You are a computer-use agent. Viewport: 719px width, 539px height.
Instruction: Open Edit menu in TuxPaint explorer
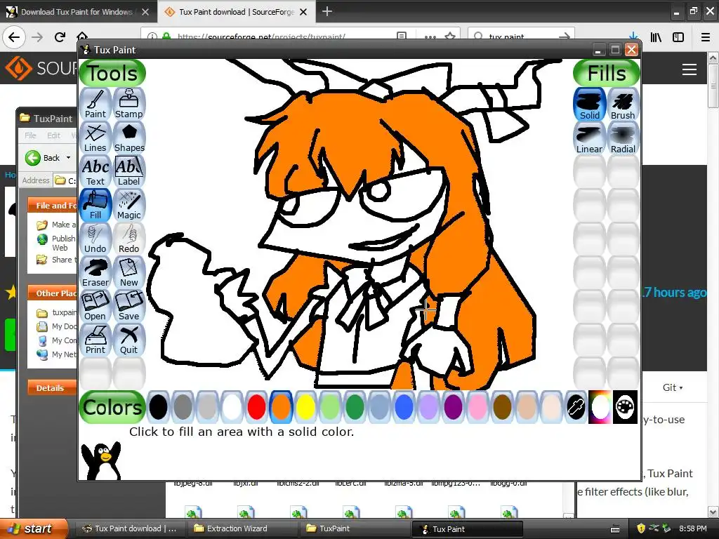point(53,135)
